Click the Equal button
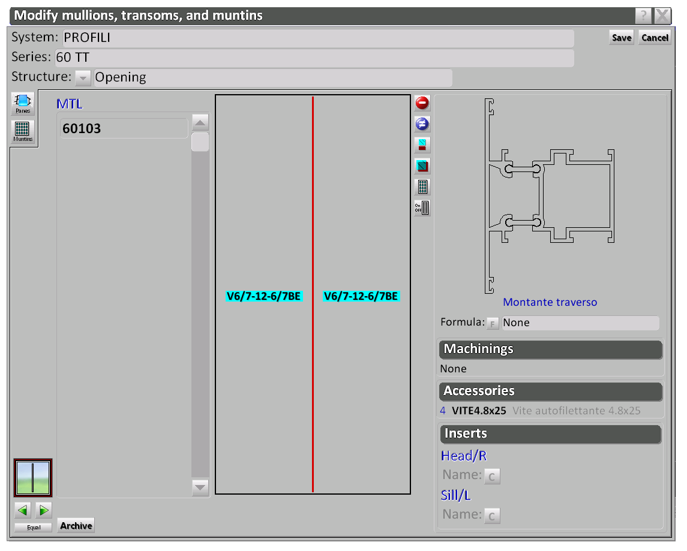The width and height of the screenshot is (687, 551). pyautogui.click(x=33, y=528)
